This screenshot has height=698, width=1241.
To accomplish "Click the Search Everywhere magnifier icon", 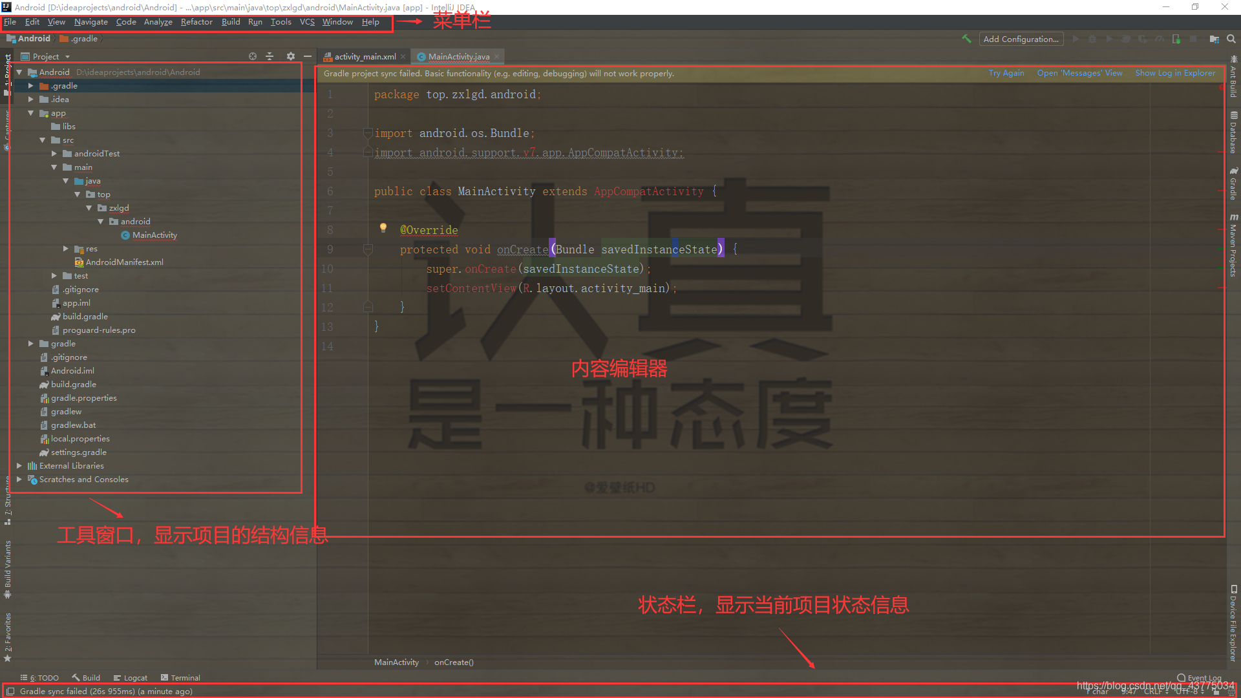I will [x=1231, y=39].
